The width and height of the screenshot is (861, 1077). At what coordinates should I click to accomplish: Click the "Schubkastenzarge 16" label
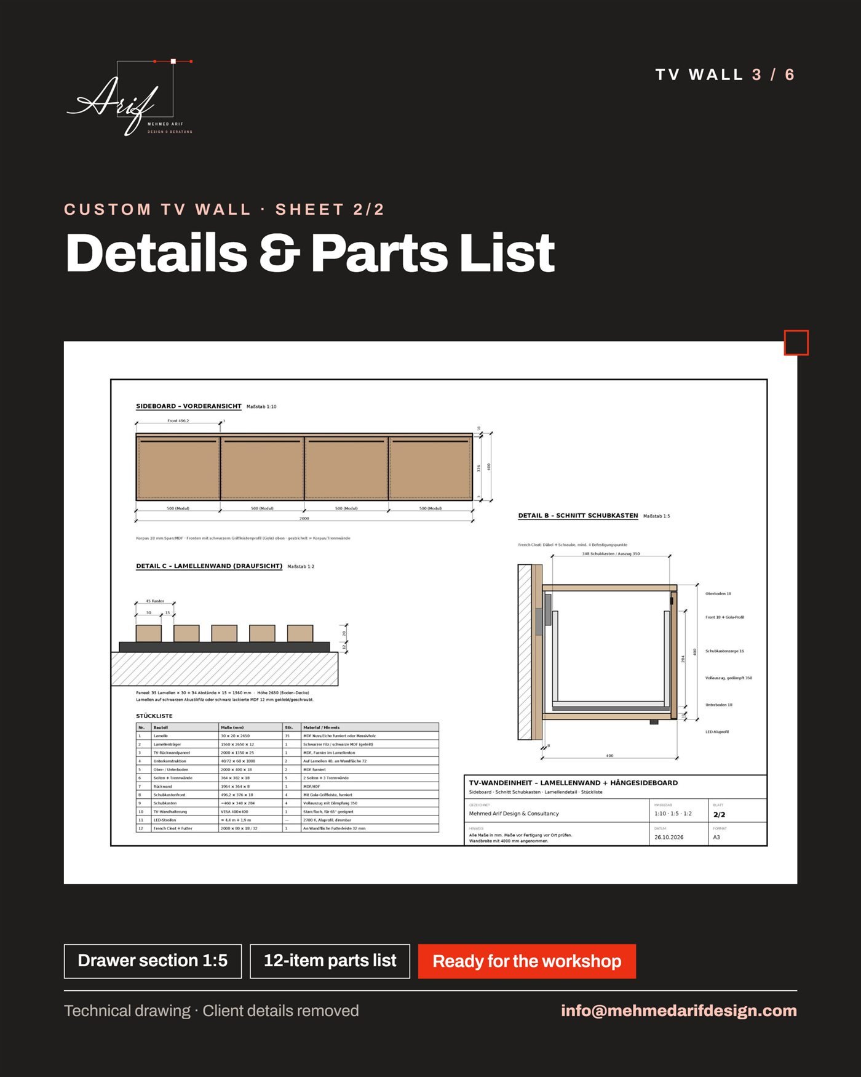[724, 651]
